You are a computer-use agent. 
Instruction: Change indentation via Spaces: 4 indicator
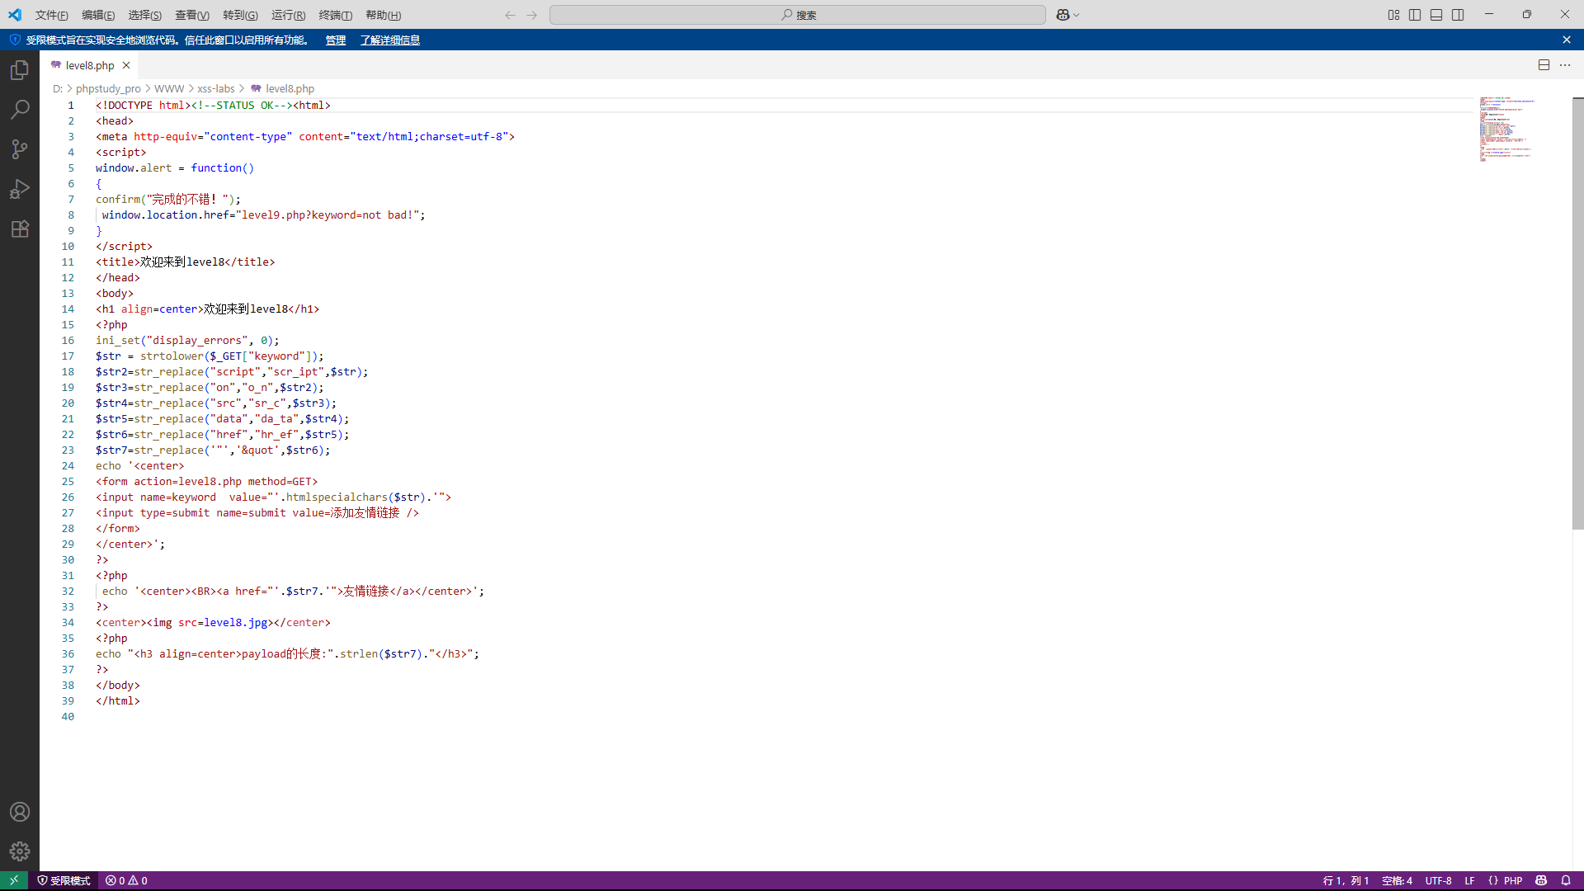click(x=1397, y=880)
